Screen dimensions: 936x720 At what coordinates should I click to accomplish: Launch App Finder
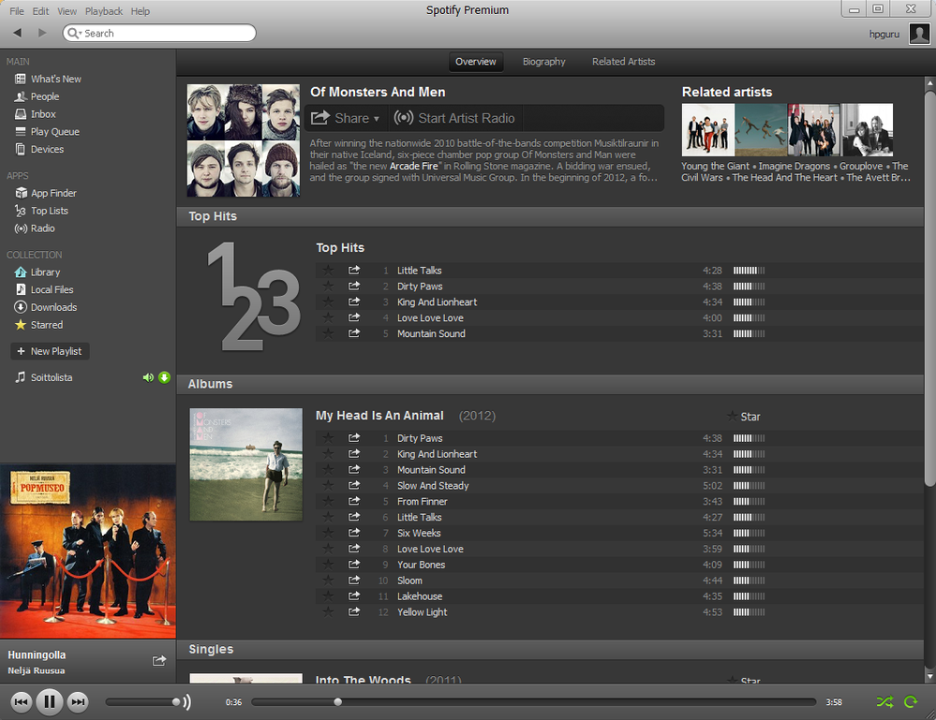coord(46,193)
